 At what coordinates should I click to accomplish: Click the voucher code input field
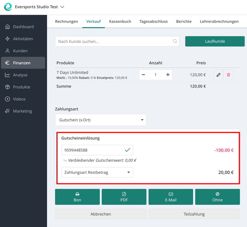(97, 150)
